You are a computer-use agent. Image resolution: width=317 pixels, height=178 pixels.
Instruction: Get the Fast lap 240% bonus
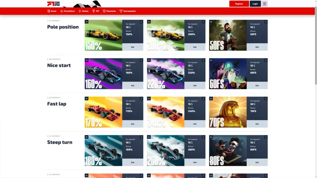[195, 124]
